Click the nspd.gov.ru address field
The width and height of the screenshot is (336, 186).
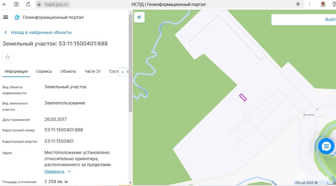(x=57, y=4)
